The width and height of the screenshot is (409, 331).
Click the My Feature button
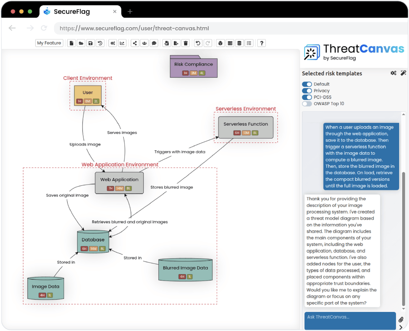49,43
